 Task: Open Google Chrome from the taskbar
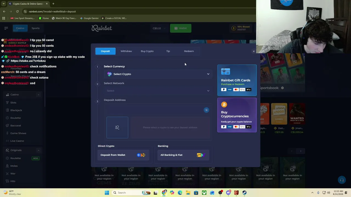pyautogui.click(x=164, y=193)
